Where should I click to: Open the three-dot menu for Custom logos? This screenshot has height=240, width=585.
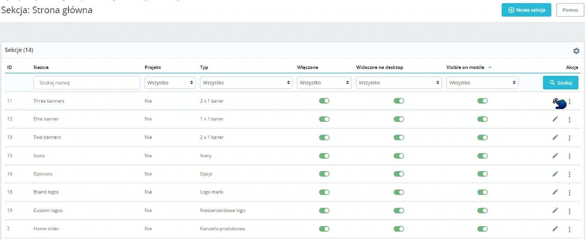[569, 211]
